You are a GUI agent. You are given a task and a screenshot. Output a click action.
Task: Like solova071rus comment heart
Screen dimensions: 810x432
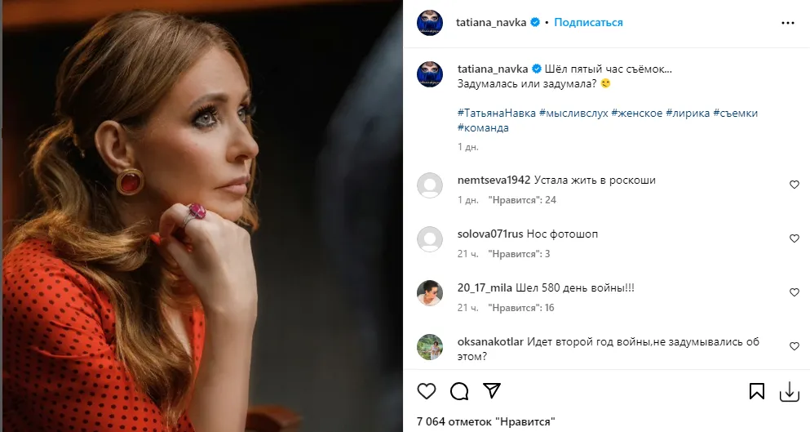[x=795, y=238]
